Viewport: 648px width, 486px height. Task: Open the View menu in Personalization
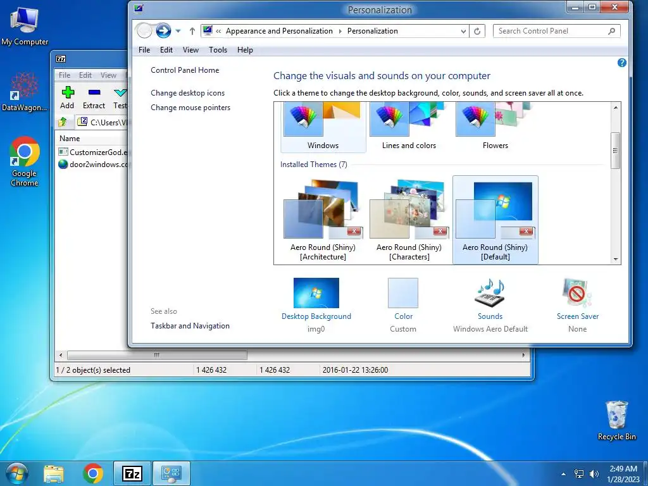[x=190, y=50]
